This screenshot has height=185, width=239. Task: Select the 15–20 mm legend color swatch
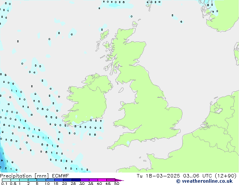pos(58,180)
